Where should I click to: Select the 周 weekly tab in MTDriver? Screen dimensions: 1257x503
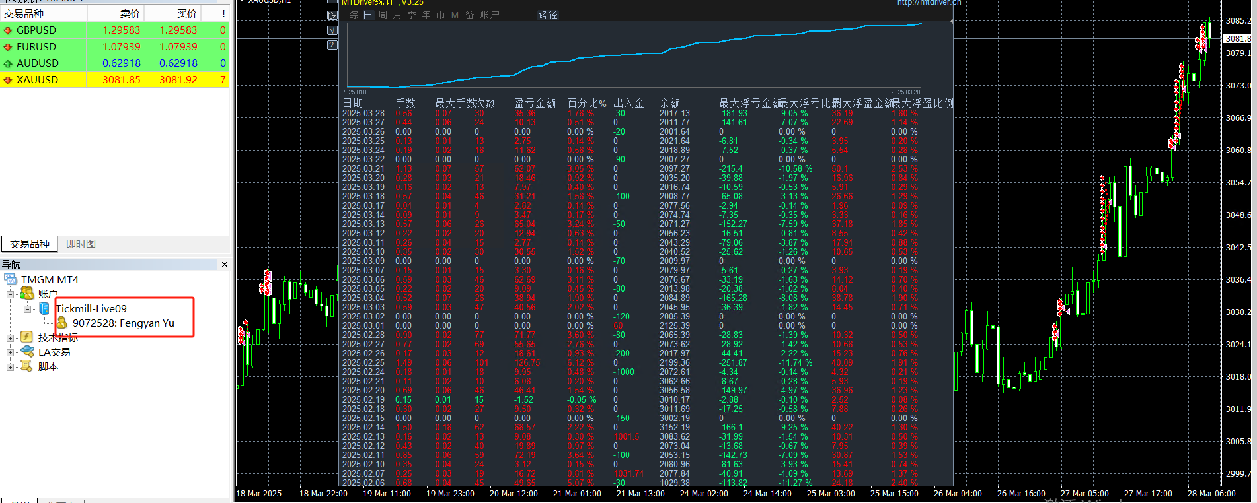coord(383,15)
